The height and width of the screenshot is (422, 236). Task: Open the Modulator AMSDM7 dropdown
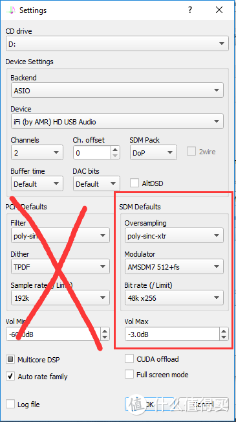point(174,266)
